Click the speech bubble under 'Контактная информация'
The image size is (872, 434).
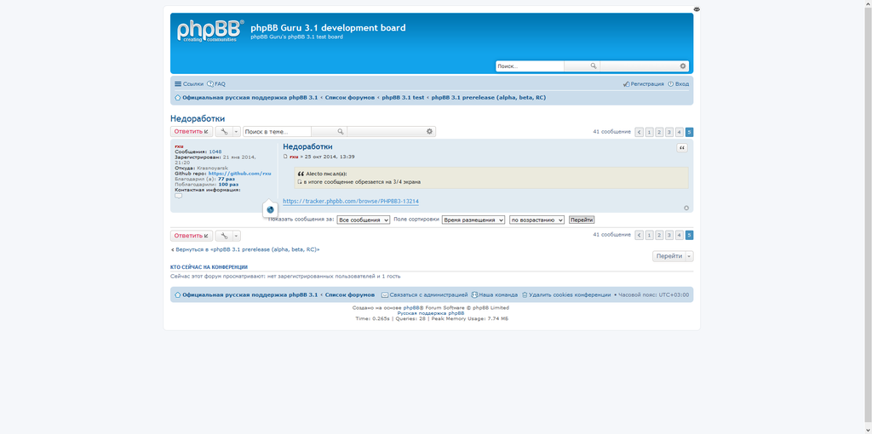[x=178, y=196]
